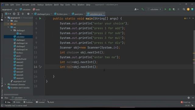Viewport: 195px width, 110px height.
Task: Toggle the Favorites tool window side tab
Action: (2, 94)
